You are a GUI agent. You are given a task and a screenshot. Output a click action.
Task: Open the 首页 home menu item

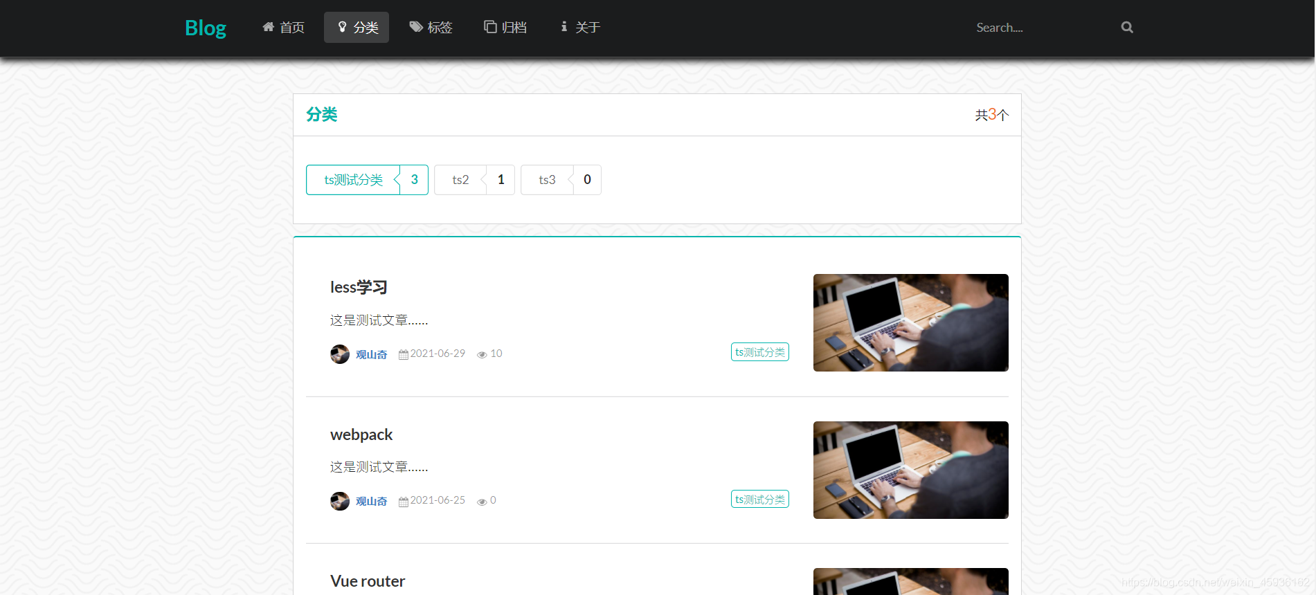[x=283, y=28]
